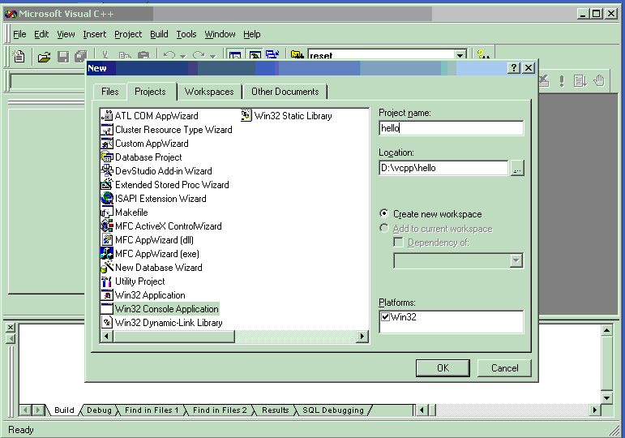Select Win32 Console Application
Screen dimensions: 625x438
click(160, 309)
